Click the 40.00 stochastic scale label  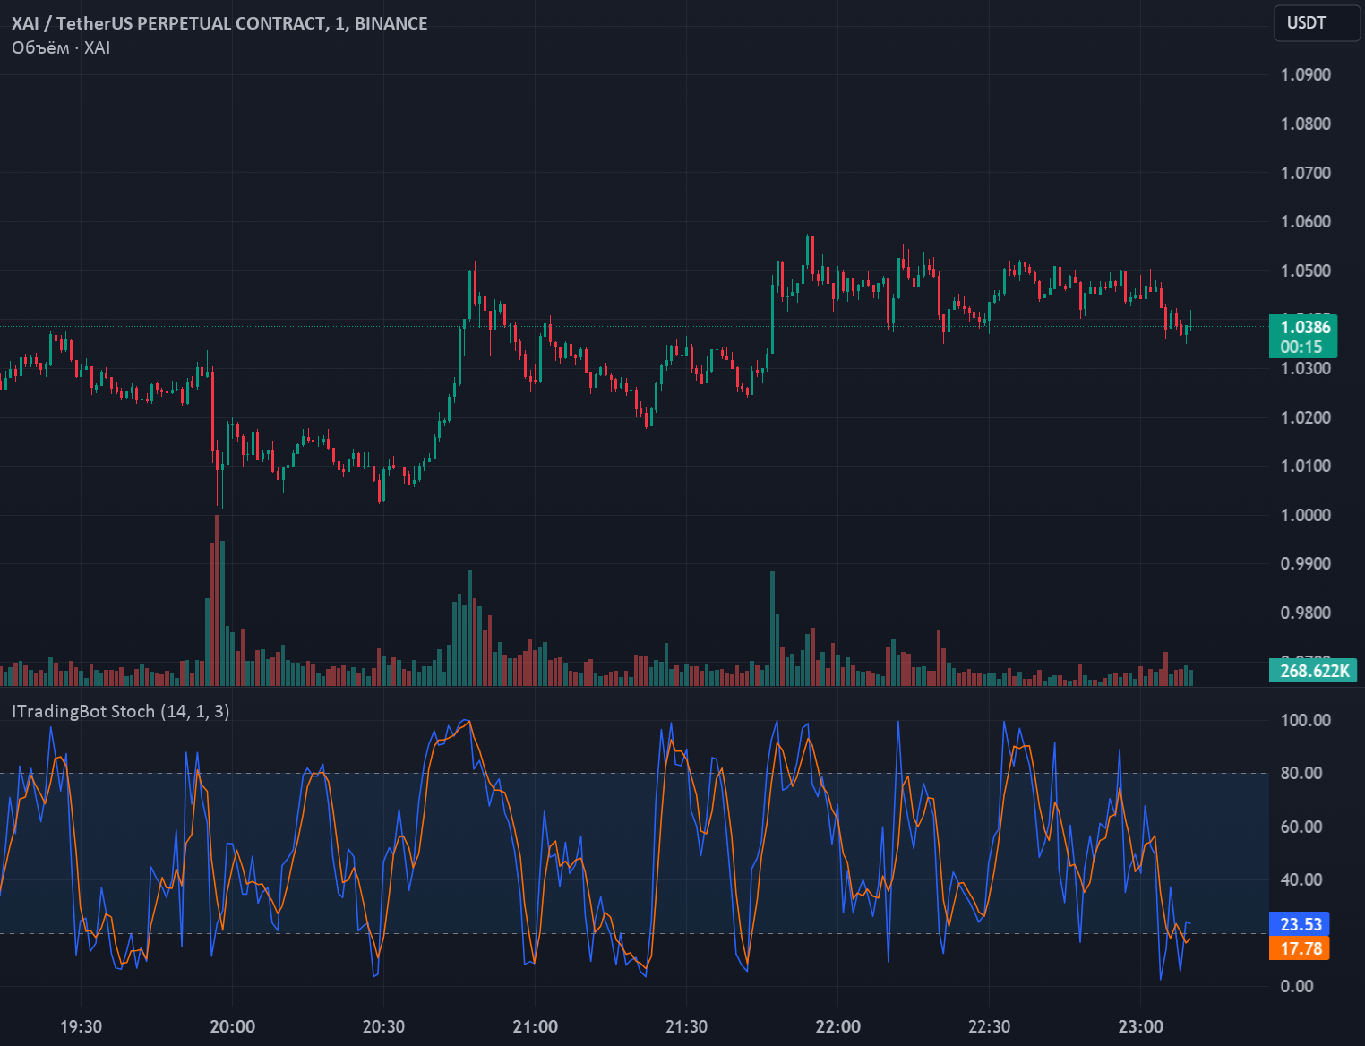coord(1301,879)
